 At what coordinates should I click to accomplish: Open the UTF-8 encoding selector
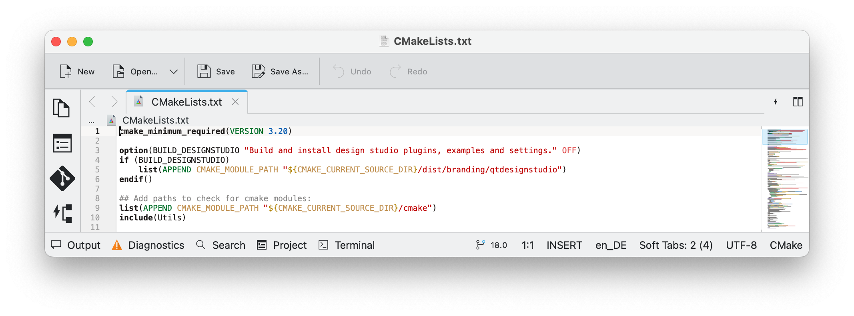click(x=741, y=245)
